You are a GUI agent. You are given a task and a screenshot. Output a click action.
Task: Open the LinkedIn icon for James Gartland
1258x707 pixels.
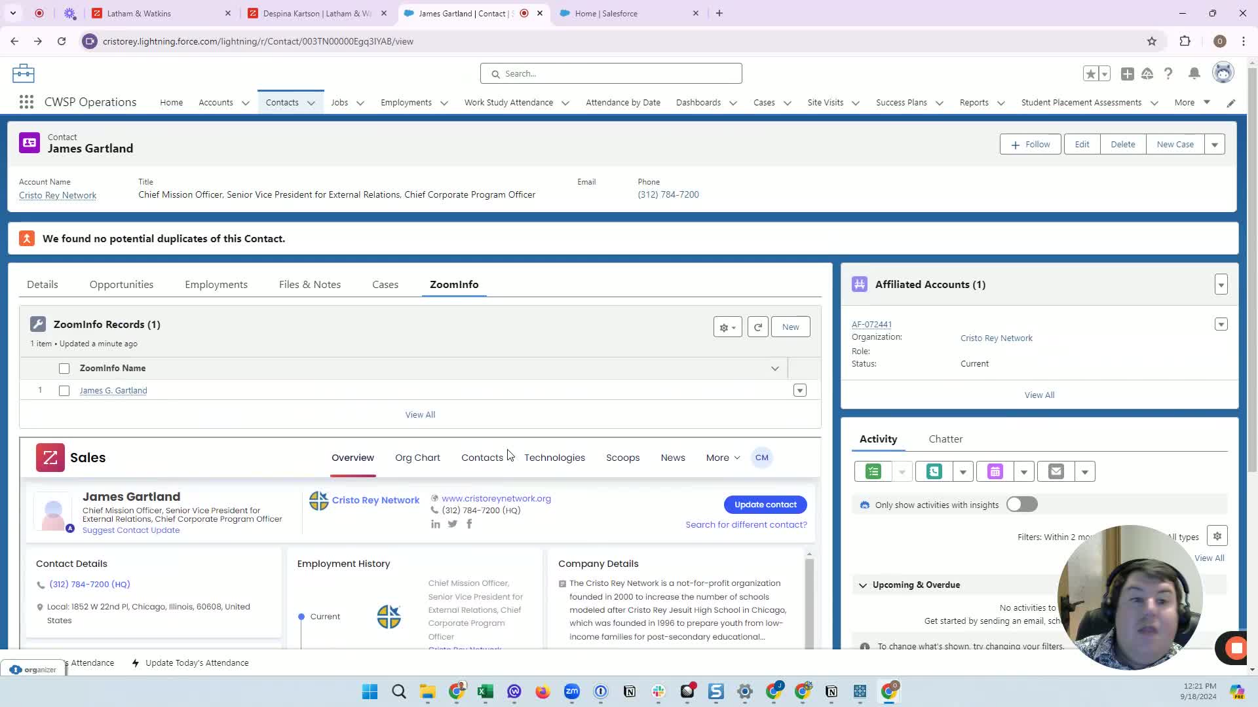click(435, 524)
